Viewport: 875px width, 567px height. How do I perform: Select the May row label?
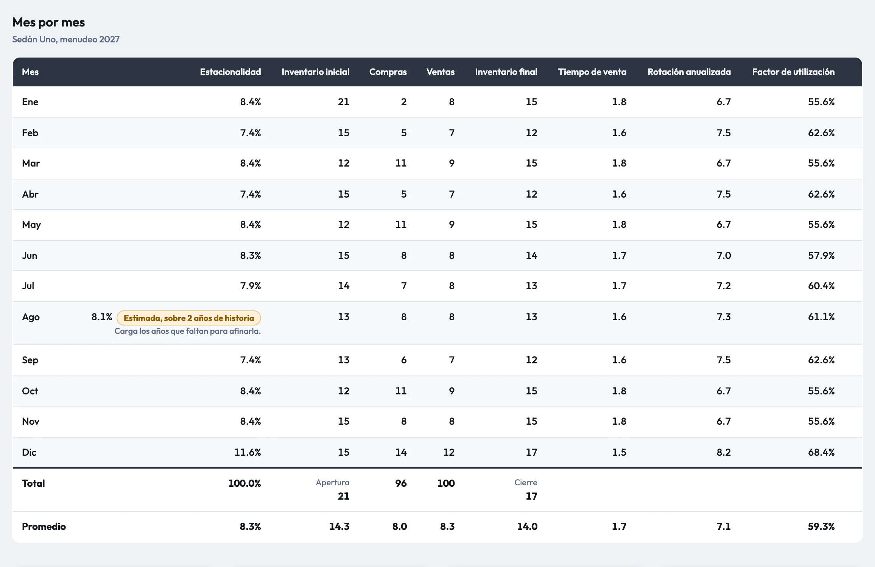click(31, 224)
